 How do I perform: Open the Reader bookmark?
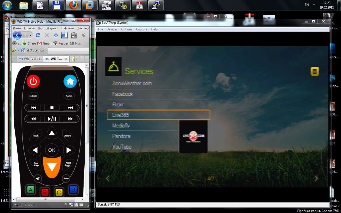(60, 43)
